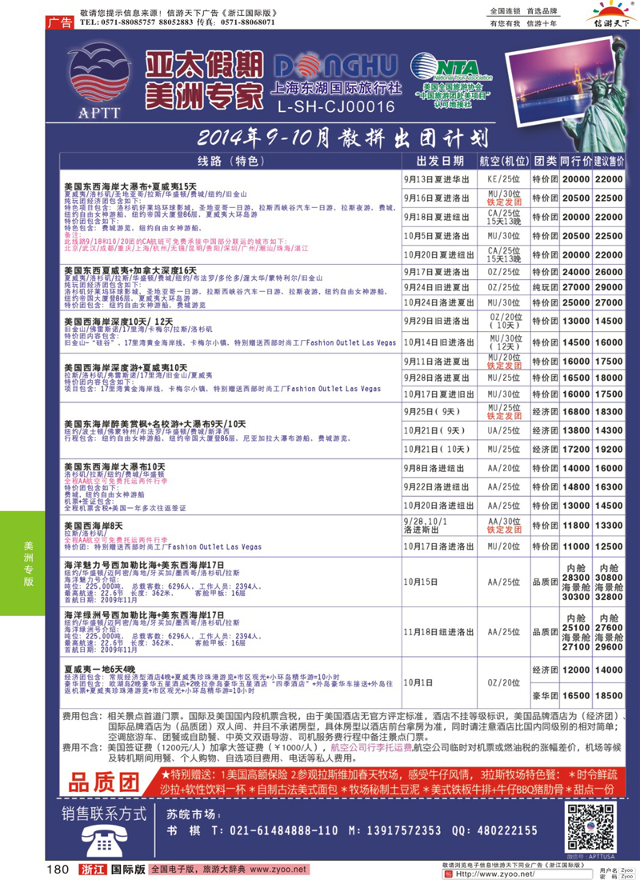Viewport: 640px width, 880px height.
Task: Click the 建议售价 column header
Action: pos(609,161)
